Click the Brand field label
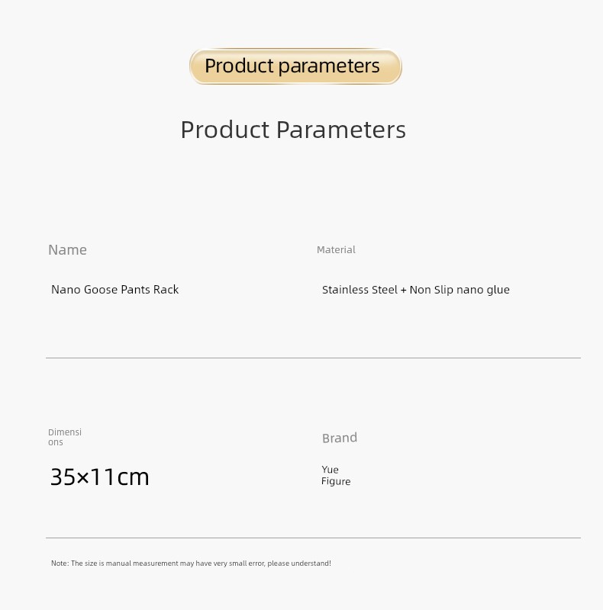This screenshot has height=610, width=603. [x=340, y=438]
